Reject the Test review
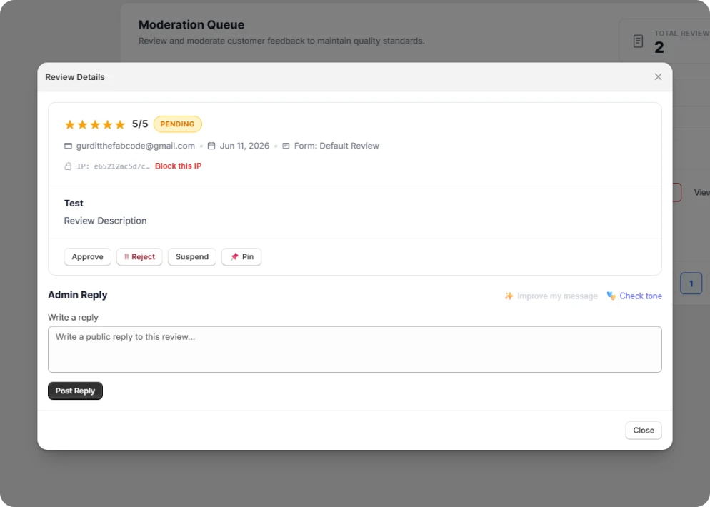The image size is (710, 507). 139,256
